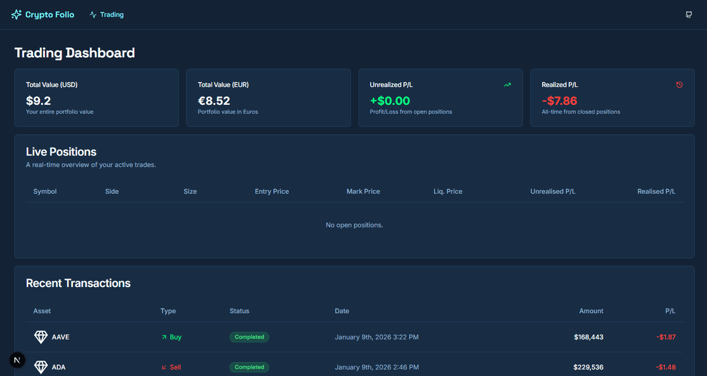Click the red Sell arrow icon
Image resolution: width=707 pixels, height=376 pixels.
pyautogui.click(x=164, y=367)
